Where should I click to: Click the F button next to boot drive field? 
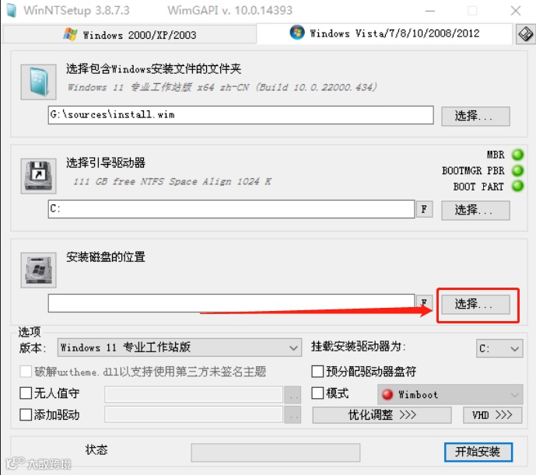[424, 209]
